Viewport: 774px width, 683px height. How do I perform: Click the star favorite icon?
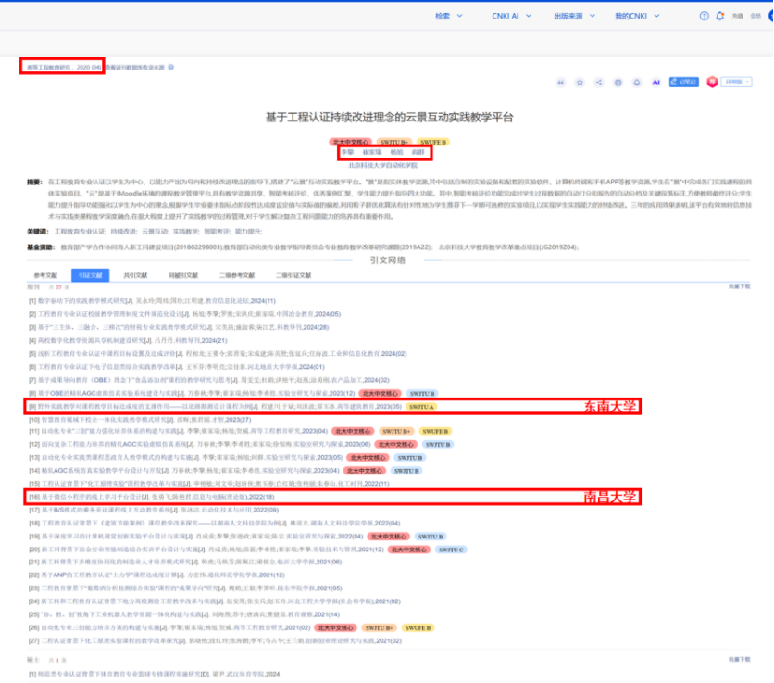pos(580,82)
